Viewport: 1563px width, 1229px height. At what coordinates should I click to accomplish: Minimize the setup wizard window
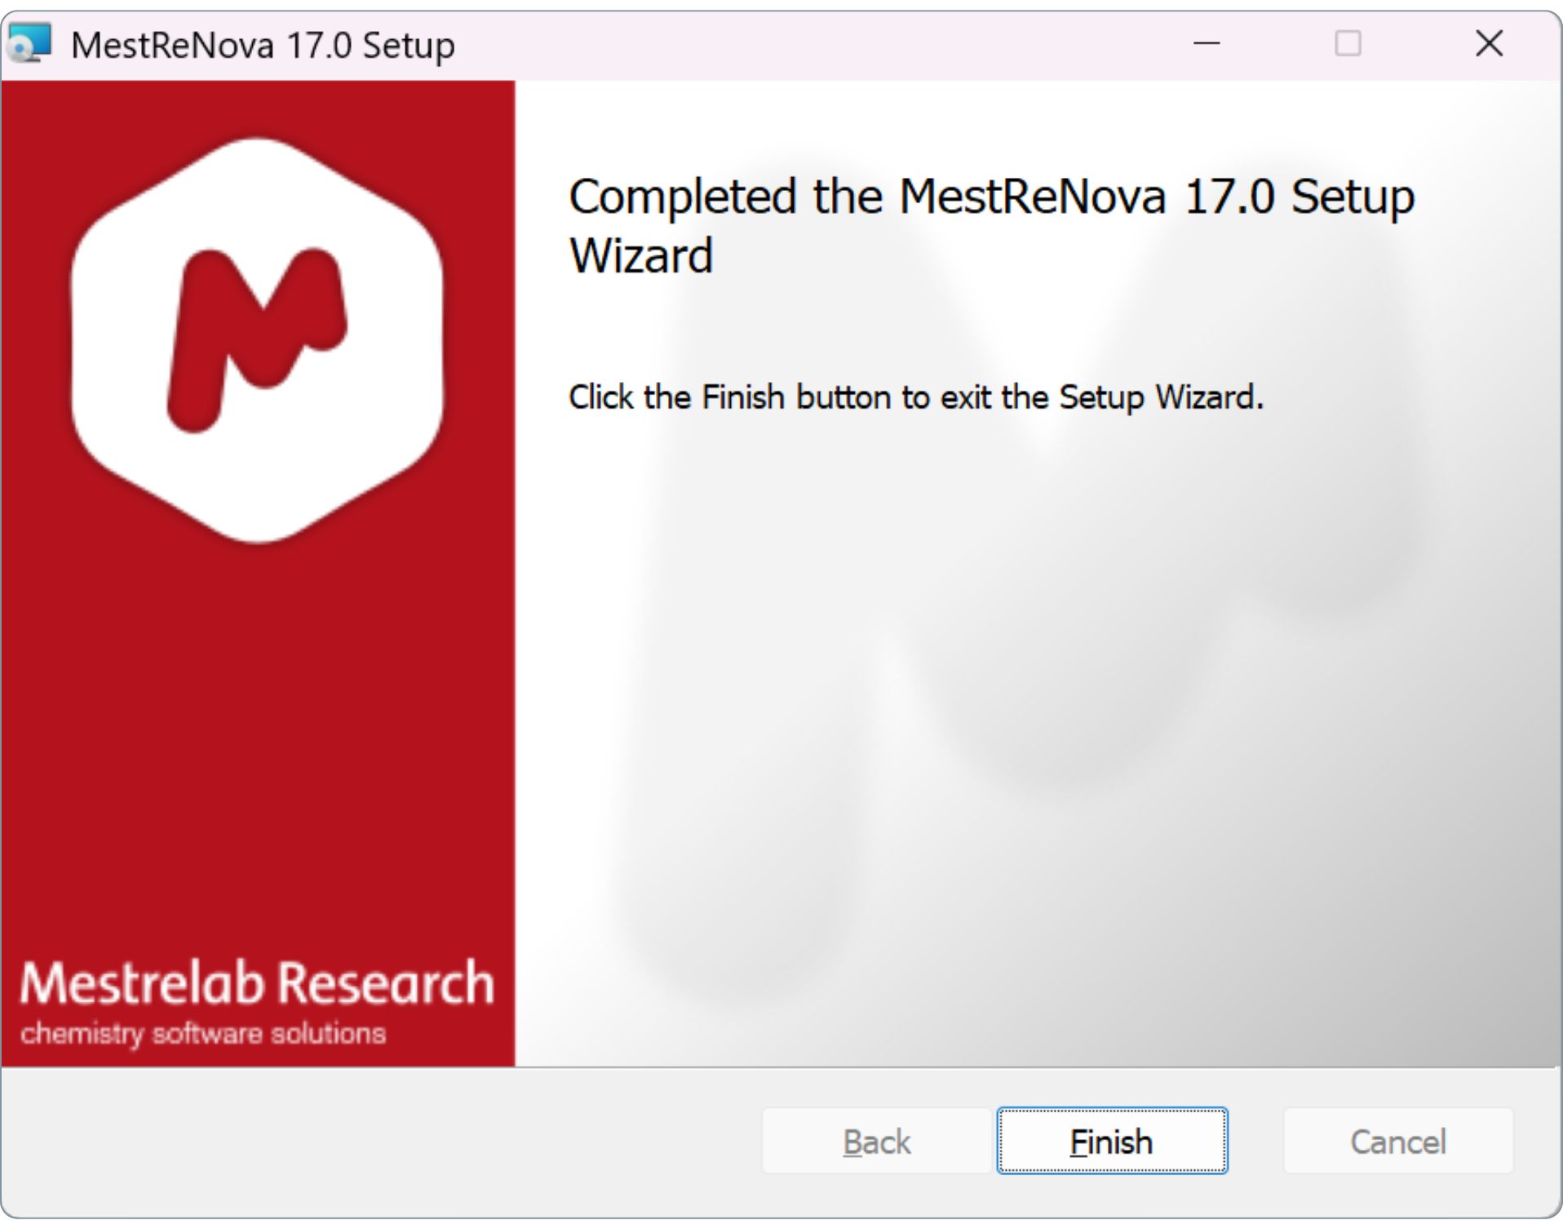pos(1207,43)
